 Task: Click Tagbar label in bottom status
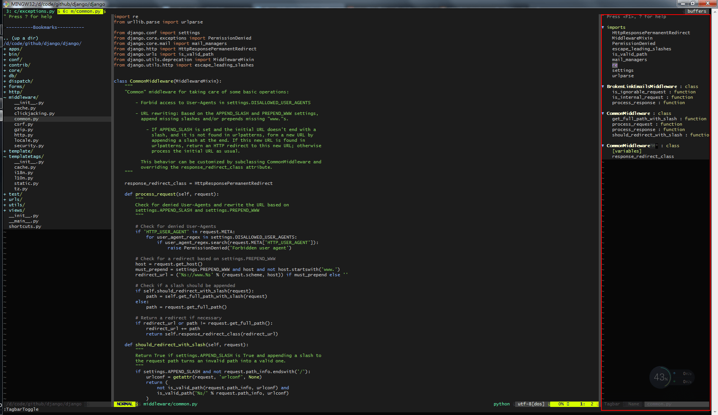pyautogui.click(x=612, y=404)
